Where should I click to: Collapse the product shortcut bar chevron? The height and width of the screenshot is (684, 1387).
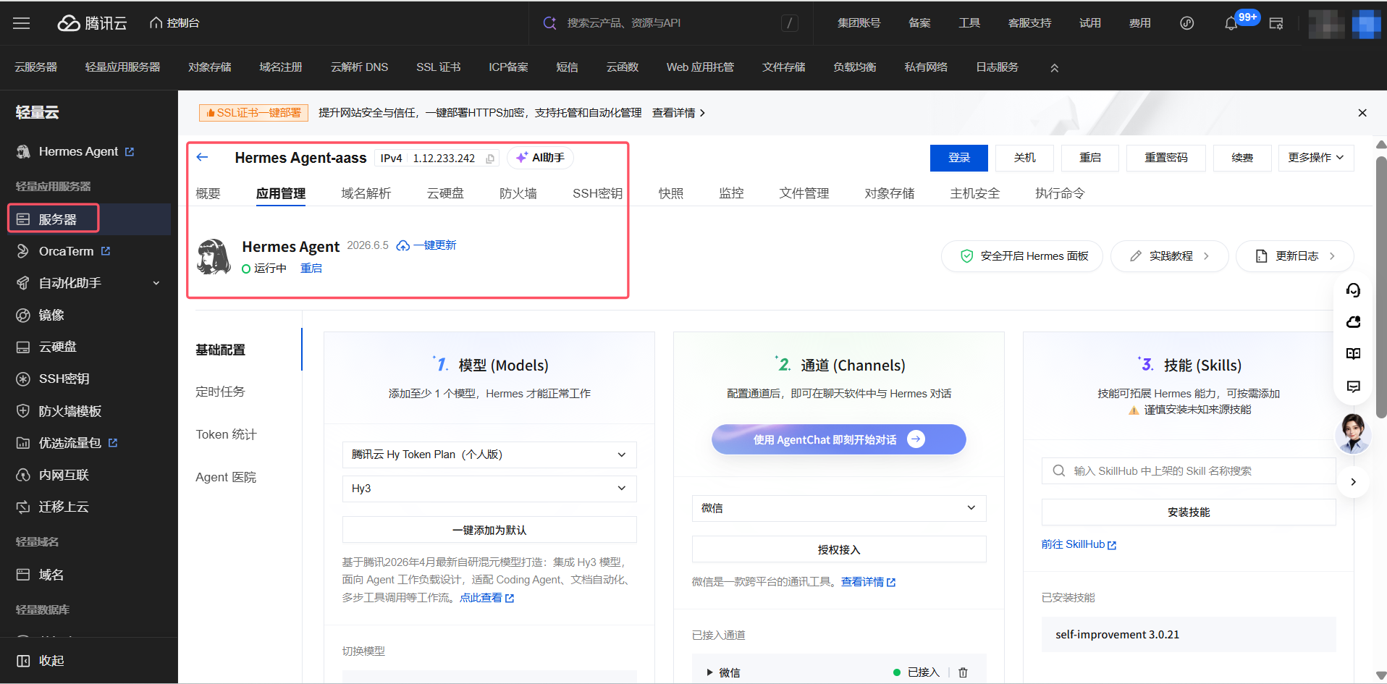pyautogui.click(x=1054, y=67)
